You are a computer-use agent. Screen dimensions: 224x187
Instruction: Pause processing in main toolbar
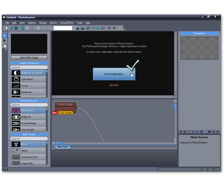tap(109, 28)
